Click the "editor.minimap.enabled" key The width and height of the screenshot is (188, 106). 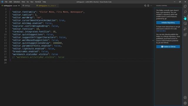pyautogui.click(x=27, y=23)
